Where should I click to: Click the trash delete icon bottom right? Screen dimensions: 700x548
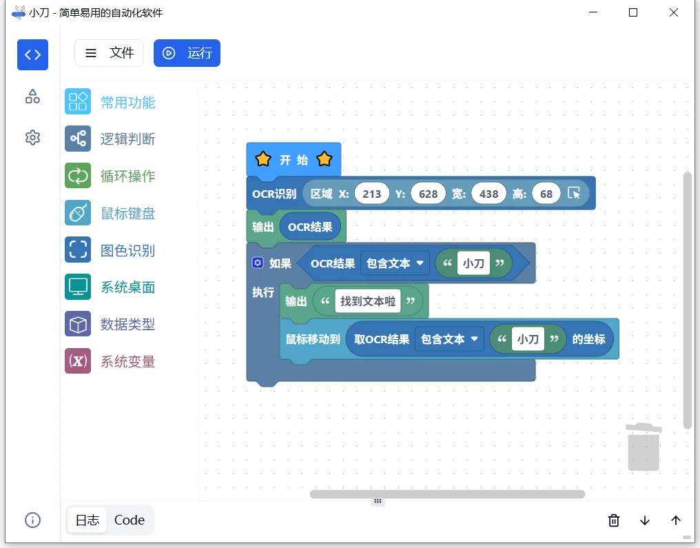[613, 520]
